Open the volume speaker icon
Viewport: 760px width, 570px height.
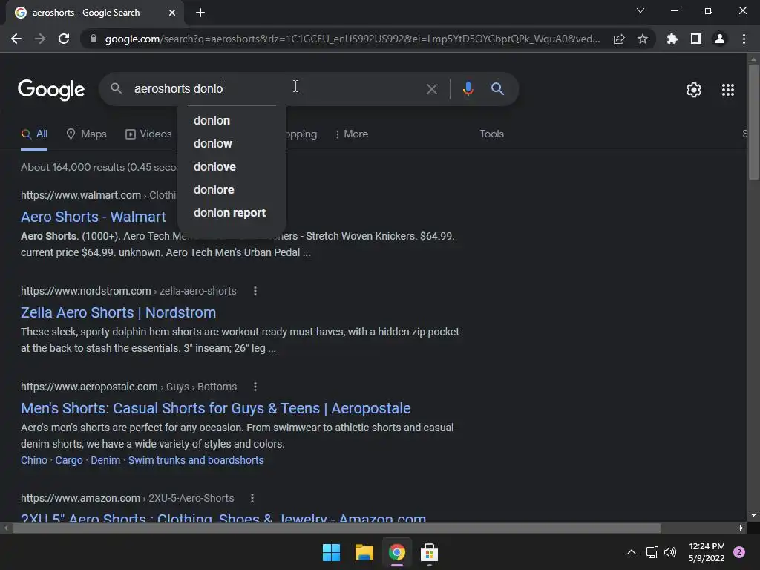670,552
